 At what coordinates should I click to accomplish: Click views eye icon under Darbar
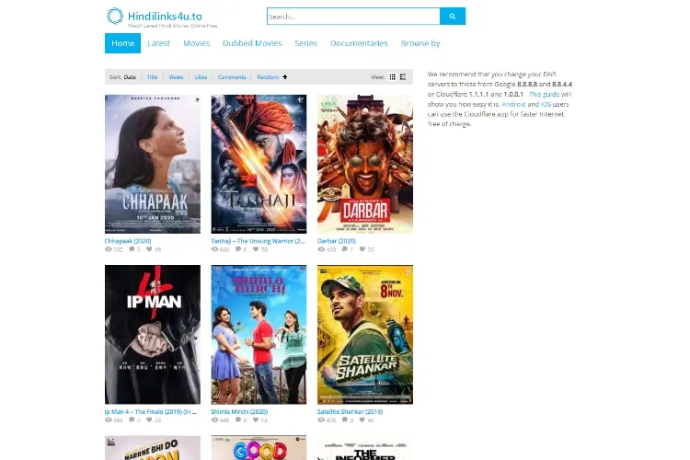(x=321, y=249)
